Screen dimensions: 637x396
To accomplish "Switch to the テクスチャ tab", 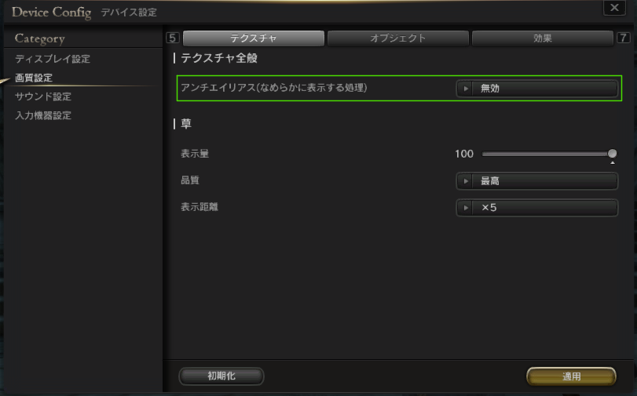I will [254, 38].
